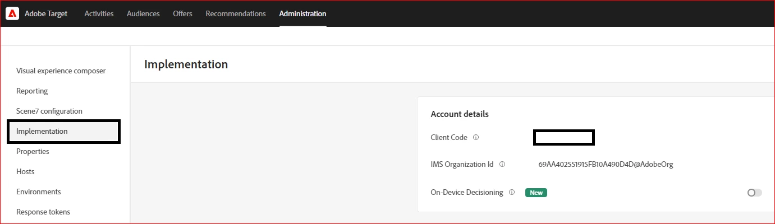Click the IMS Organization Id label

click(462, 165)
